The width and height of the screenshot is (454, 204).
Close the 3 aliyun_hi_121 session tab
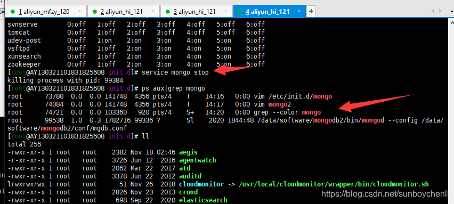point(226,11)
